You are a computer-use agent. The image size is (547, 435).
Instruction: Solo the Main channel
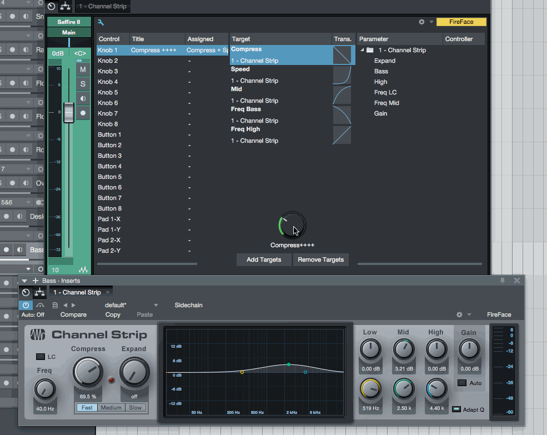point(83,84)
